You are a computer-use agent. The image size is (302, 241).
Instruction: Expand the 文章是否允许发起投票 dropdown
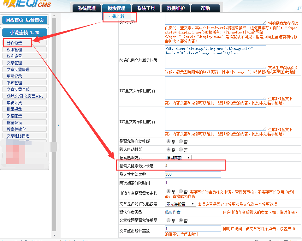click(x=180, y=204)
